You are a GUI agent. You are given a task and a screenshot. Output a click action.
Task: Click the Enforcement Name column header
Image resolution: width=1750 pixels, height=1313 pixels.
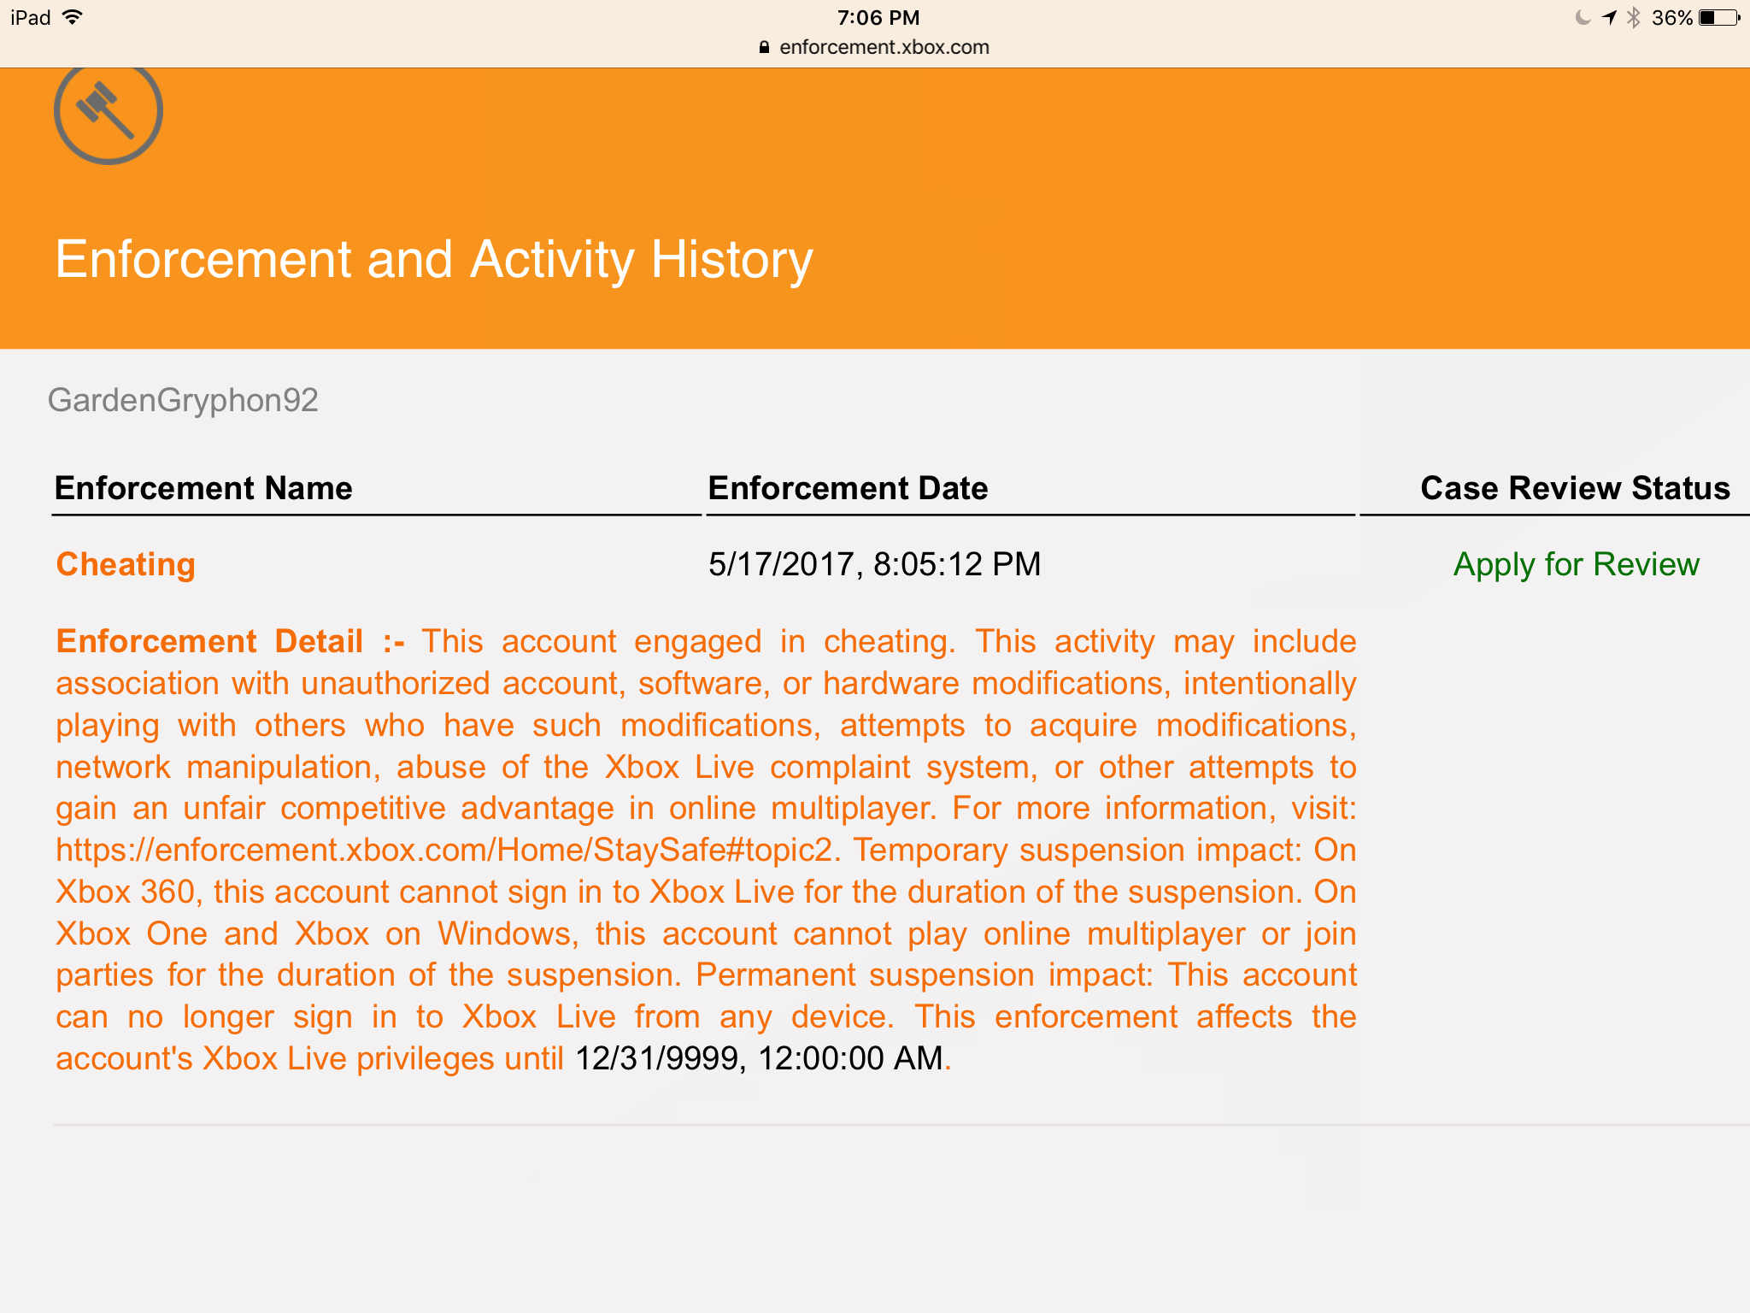click(203, 488)
